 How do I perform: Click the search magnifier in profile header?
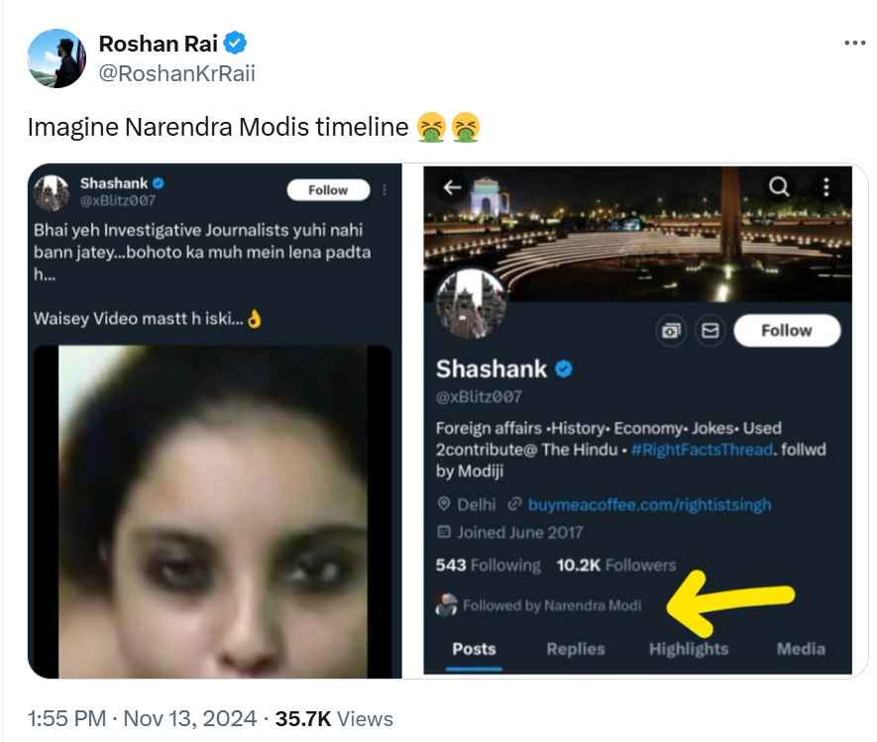pyautogui.click(x=780, y=187)
